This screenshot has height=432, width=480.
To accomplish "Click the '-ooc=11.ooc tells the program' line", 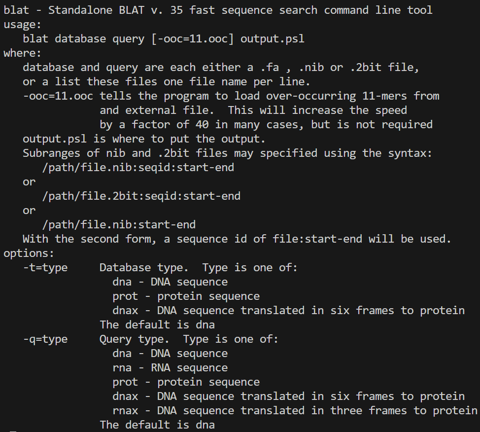I will click(231, 96).
